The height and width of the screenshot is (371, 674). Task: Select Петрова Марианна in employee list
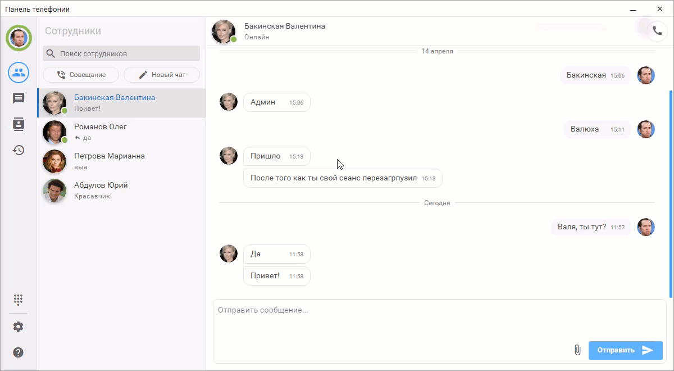[121, 161]
